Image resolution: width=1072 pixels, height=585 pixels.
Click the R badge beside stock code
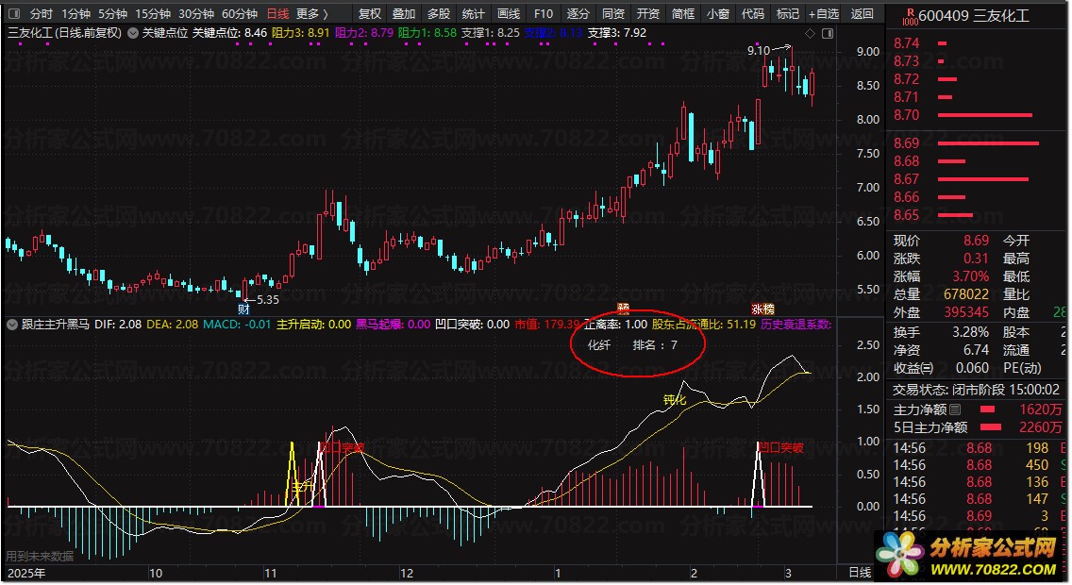click(910, 14)
